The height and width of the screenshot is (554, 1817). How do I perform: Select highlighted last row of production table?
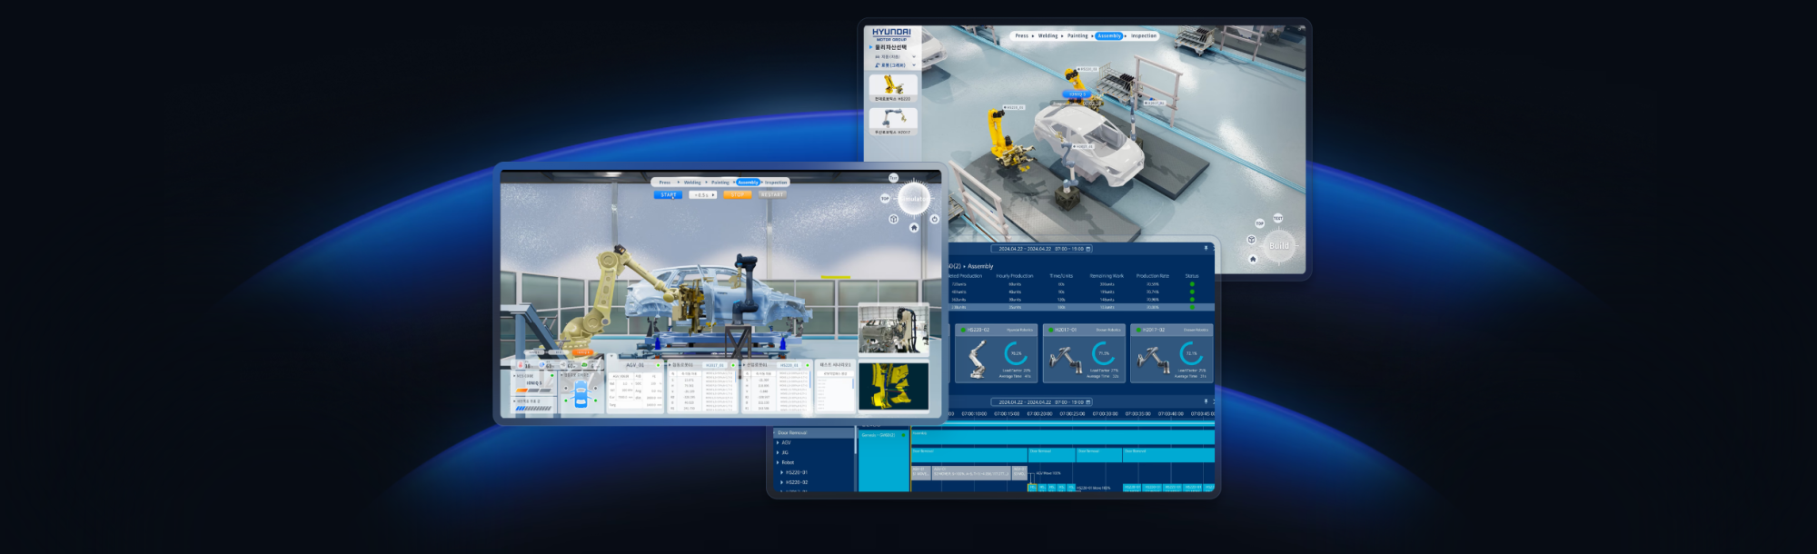[1081, 307]
